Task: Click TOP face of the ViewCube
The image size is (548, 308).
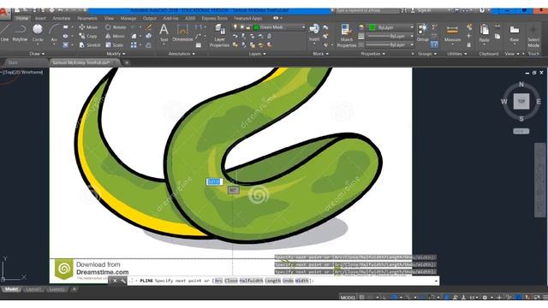Action: [521, 101]
